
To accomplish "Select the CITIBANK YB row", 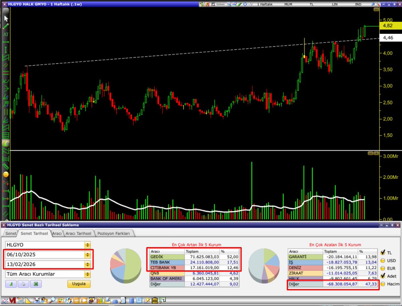I will [194, 268].
